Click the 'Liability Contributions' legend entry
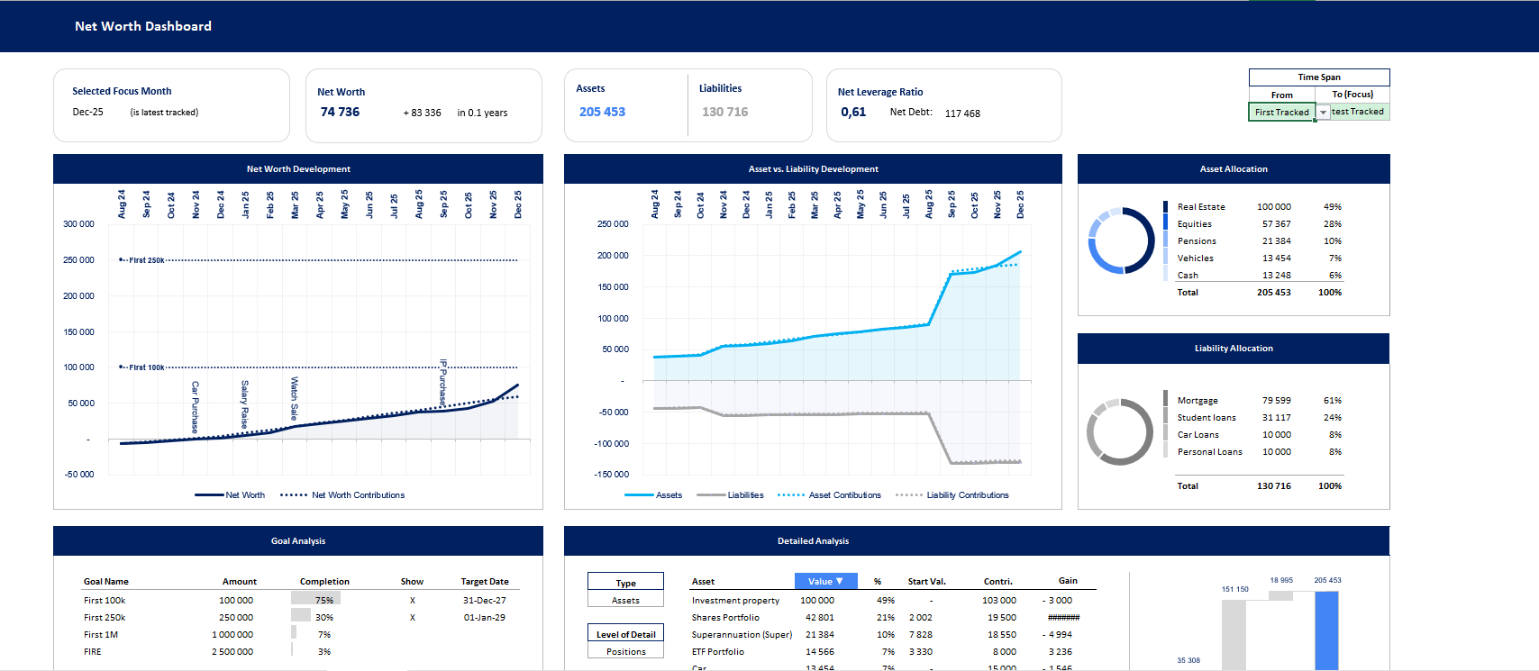Image resolution: width=1539 pixels, height=671 pixels. click(x=952, y=494)
